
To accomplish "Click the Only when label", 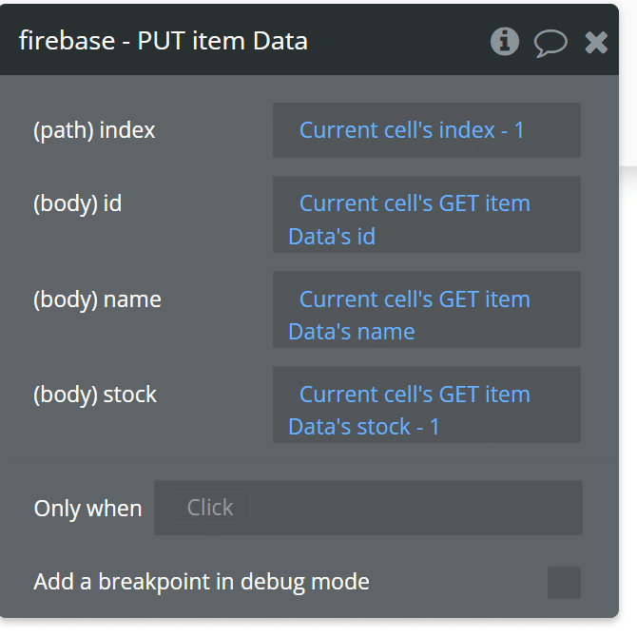I will (87, 508).
